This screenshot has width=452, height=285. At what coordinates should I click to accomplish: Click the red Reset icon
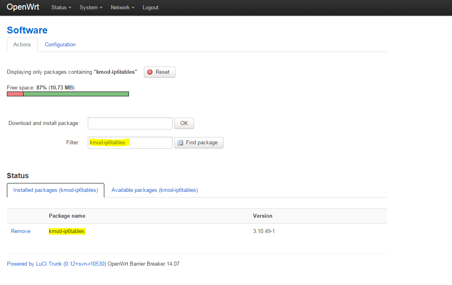tap(150, 72)
